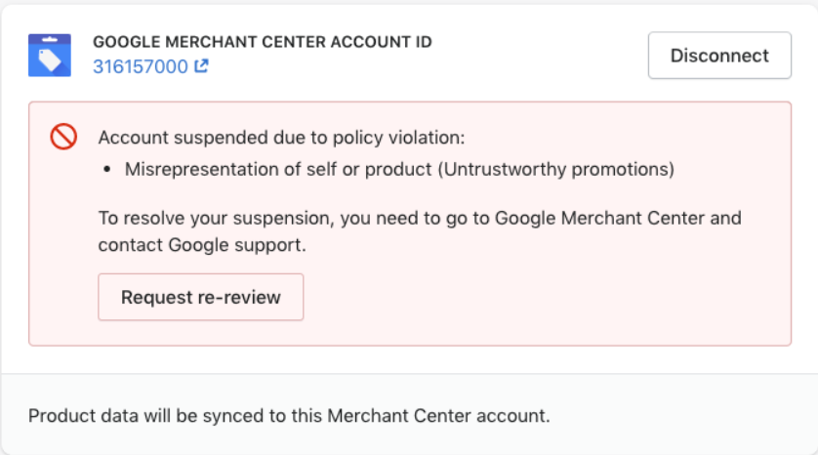
Task: Click the 'policy violation:' phrase
Action: [398, 138]
